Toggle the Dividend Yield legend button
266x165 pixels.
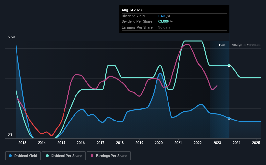[23, 156]
